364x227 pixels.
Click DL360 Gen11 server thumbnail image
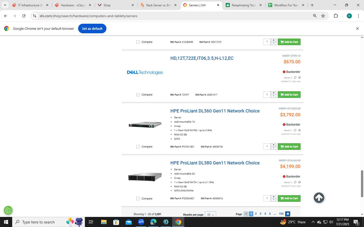tap(145, 125)
